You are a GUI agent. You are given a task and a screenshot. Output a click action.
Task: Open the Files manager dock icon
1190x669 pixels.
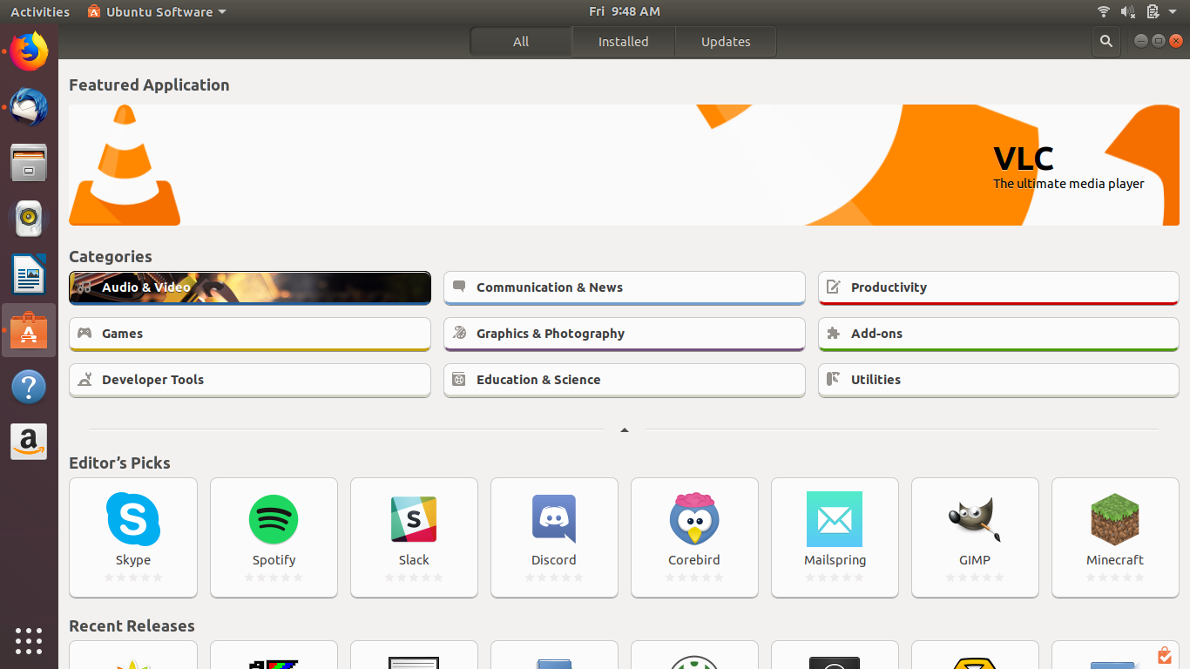(29, 163)
